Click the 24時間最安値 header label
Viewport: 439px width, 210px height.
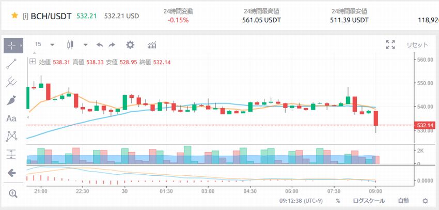[350, 11]
